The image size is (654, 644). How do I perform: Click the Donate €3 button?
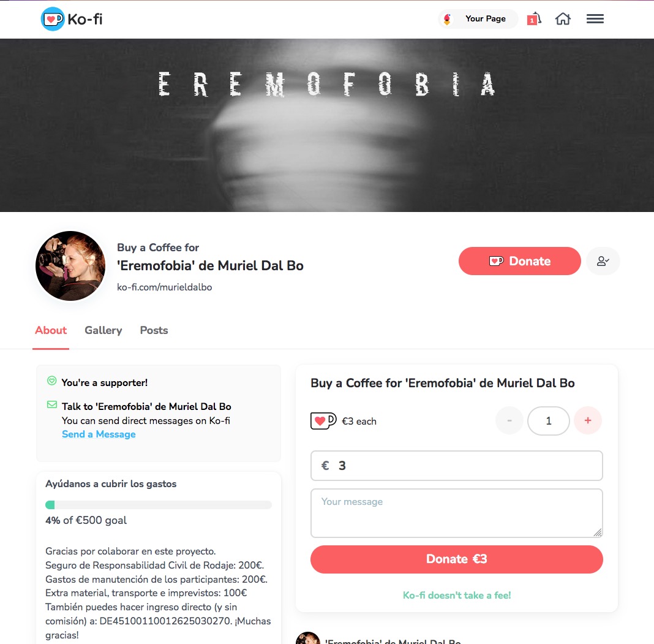pos(457,559)
